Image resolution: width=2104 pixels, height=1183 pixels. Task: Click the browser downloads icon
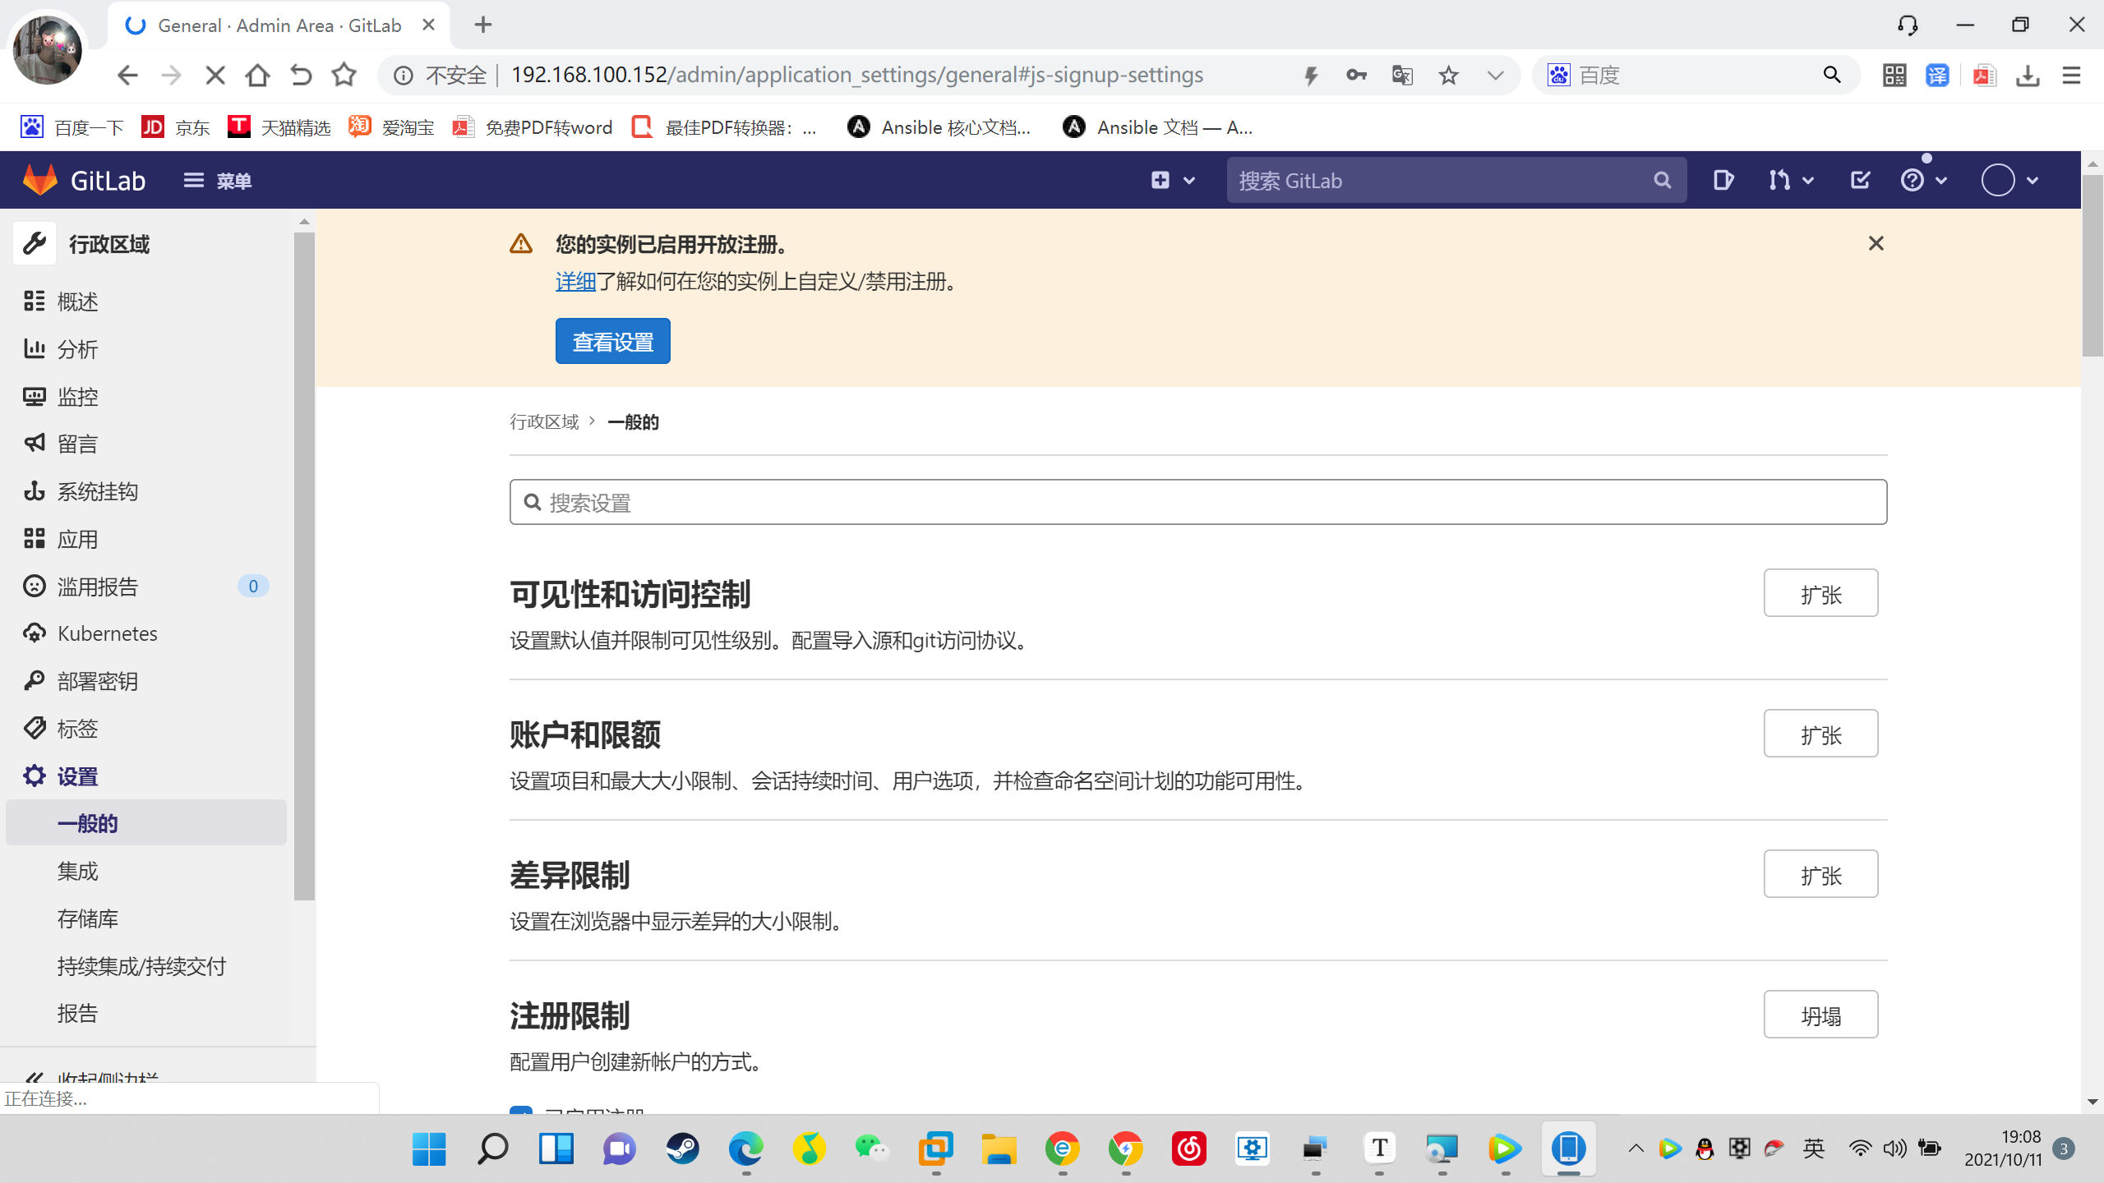tap(2028, 76)
